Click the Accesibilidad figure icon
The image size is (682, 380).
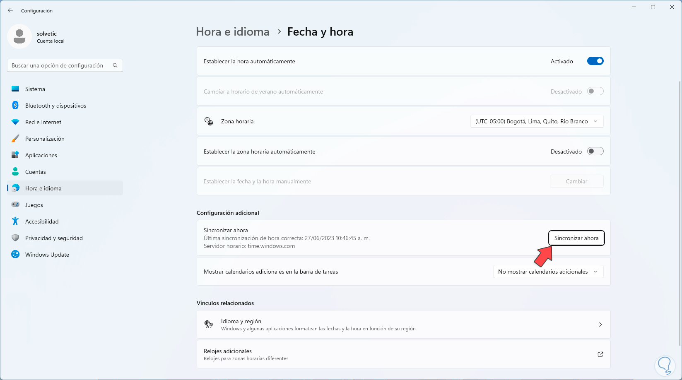15,221
